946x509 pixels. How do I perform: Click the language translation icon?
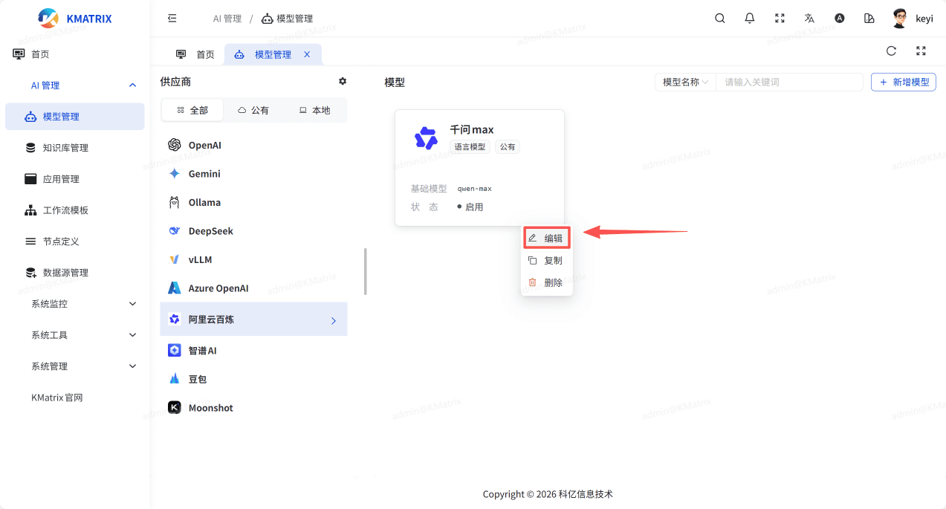click(x=809, y=19)
